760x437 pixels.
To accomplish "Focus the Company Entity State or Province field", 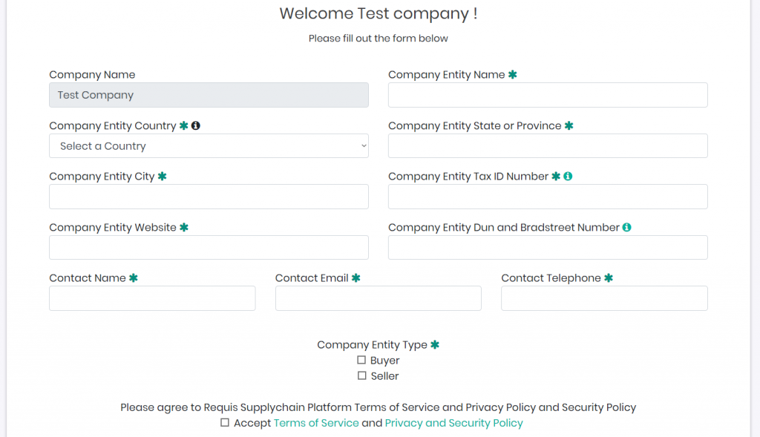I will [548, 146].
